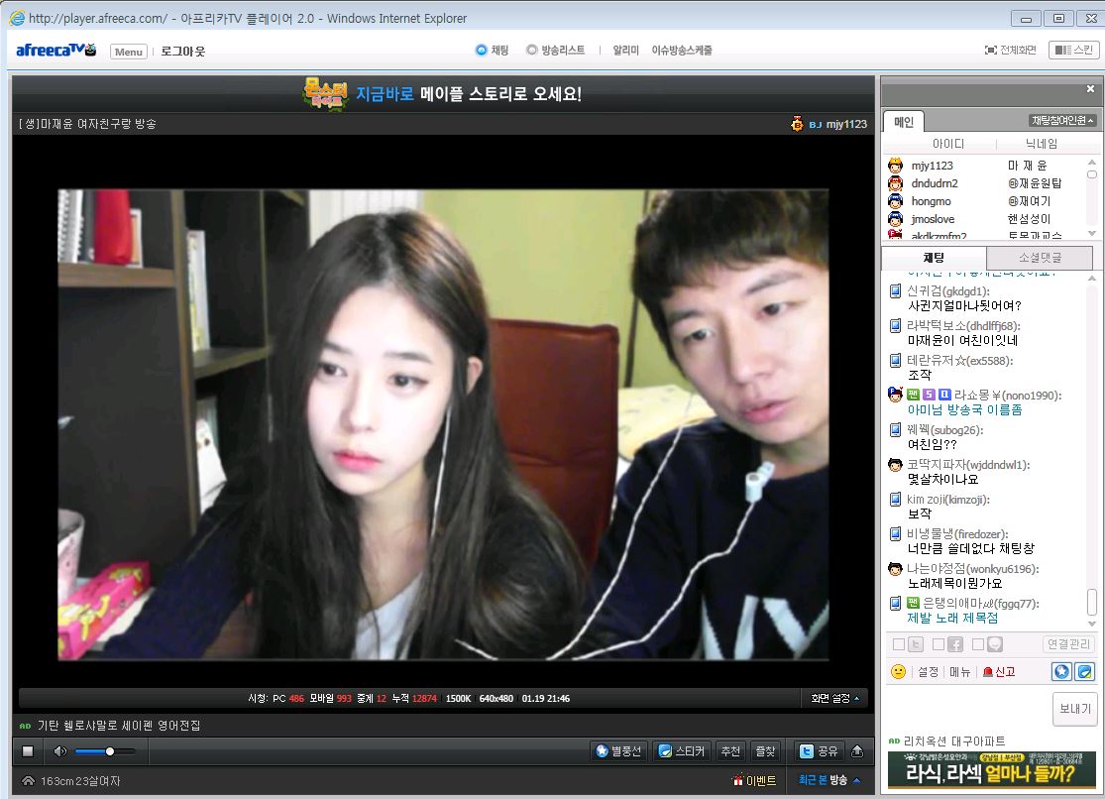Adjust the volume slider
The image size is (1105, 799).
(x=105, y=751)
